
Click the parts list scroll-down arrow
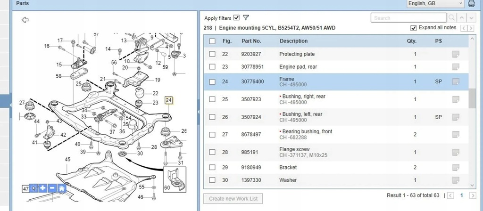tap(472, 185)
